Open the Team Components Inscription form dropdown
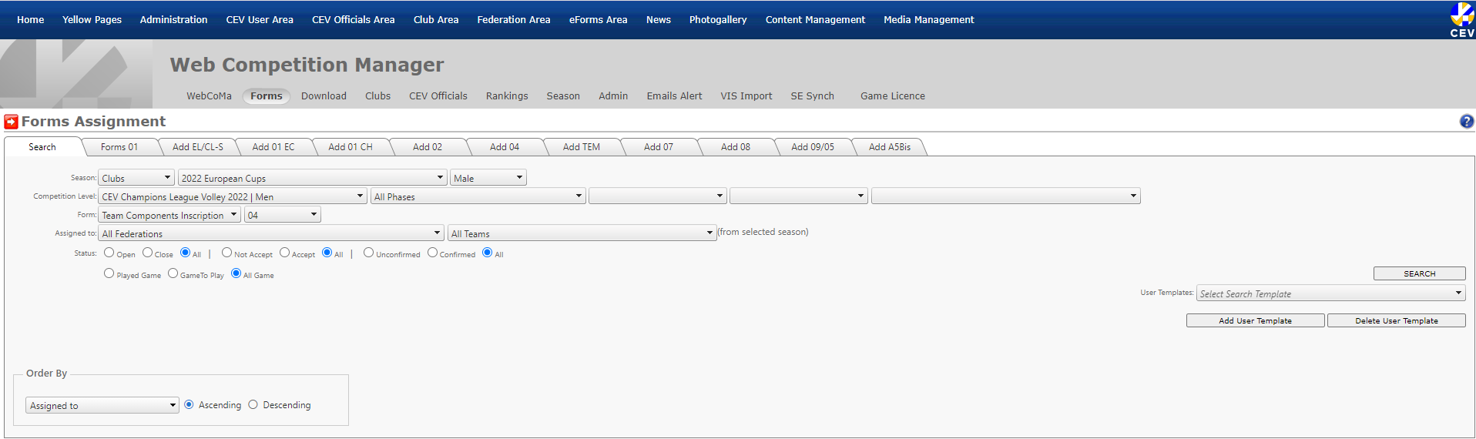Viewport: 1476px width, 439px height. tap(169, 215)
